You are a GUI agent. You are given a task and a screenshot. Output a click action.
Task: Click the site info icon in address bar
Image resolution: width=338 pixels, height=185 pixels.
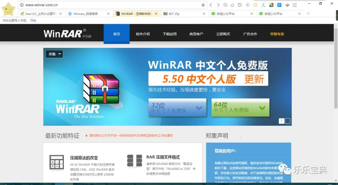(22, 5)
